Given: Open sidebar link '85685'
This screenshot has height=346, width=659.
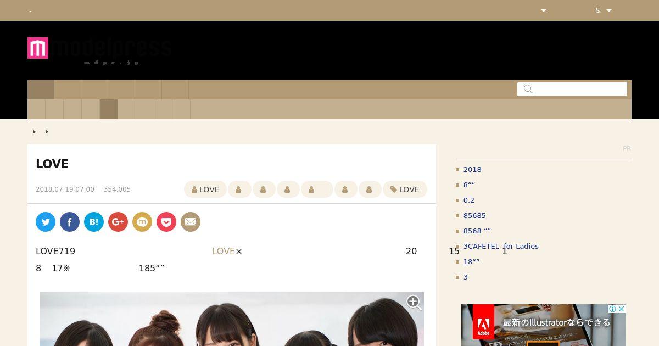Looking at the screenshot, I should click(x=474, y=216).
